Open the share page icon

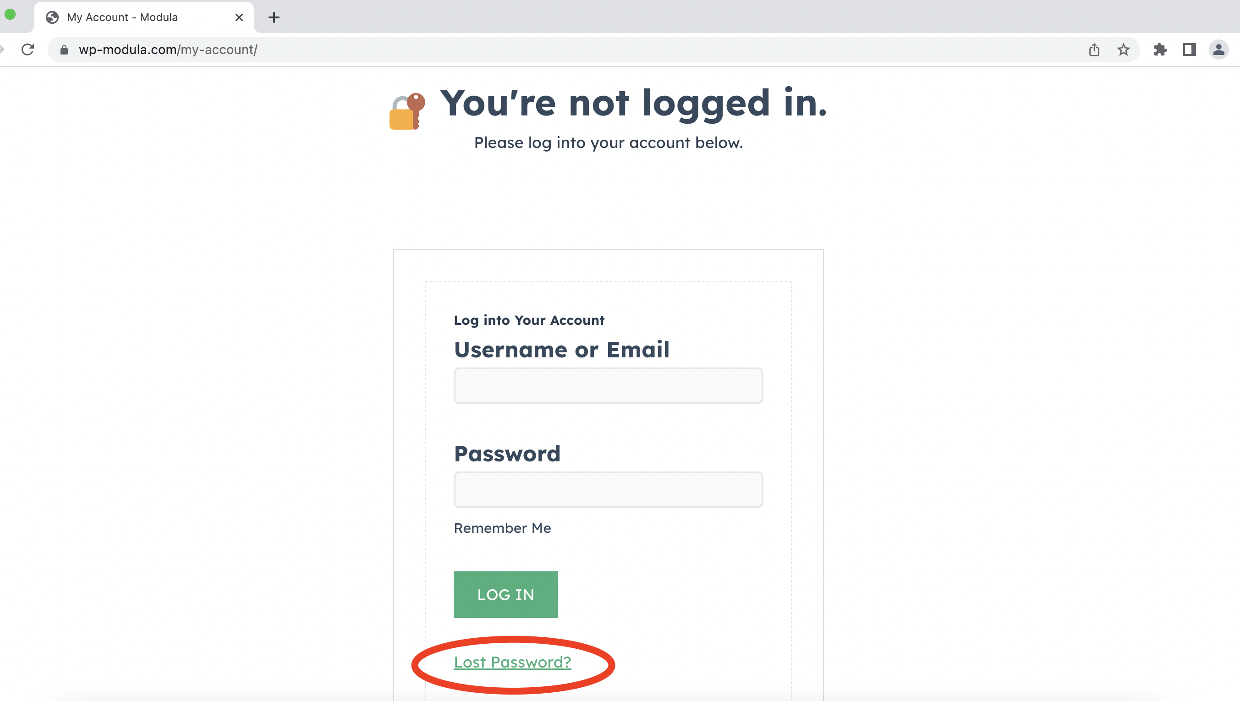[1094, 49]
